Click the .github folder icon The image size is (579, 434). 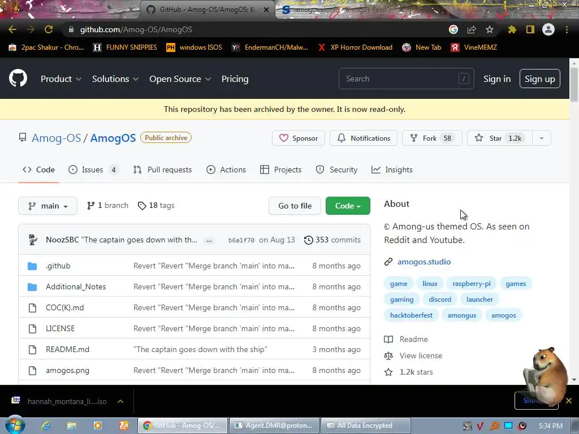(x=32, y=266)
